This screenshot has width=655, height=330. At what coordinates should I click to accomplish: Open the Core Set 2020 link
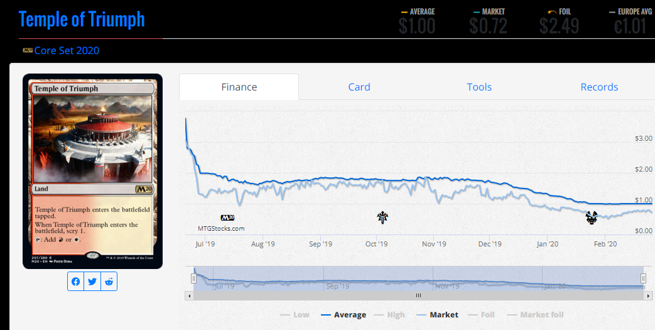tap(67, 51)
